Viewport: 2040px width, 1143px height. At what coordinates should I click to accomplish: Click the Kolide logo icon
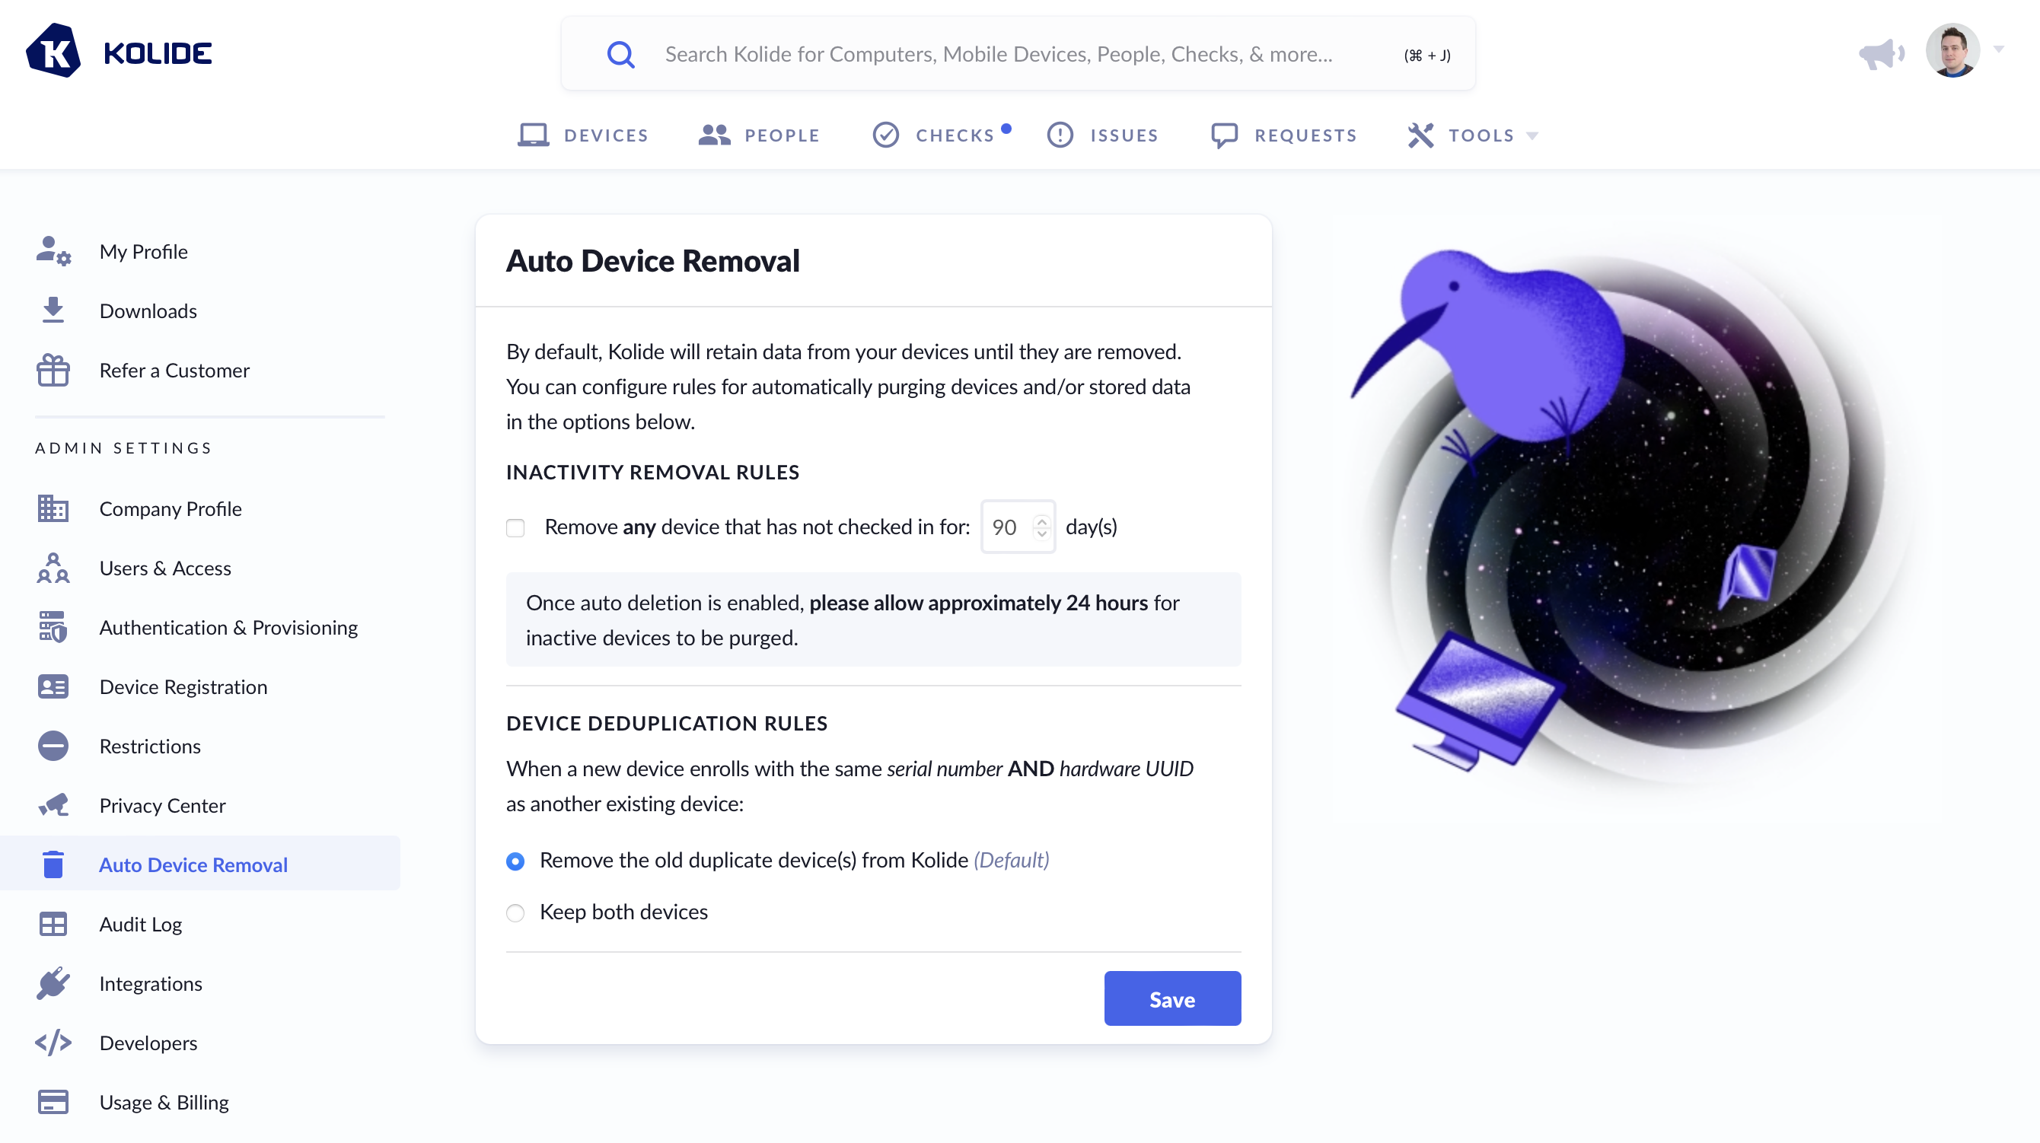(x=53, y=53)
